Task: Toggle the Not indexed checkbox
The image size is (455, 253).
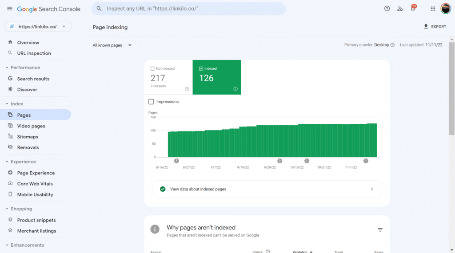Action: [152, 69]
